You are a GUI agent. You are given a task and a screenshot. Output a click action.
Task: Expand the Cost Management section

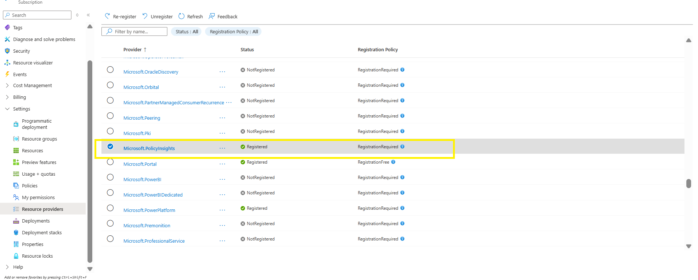click(7, 85)
